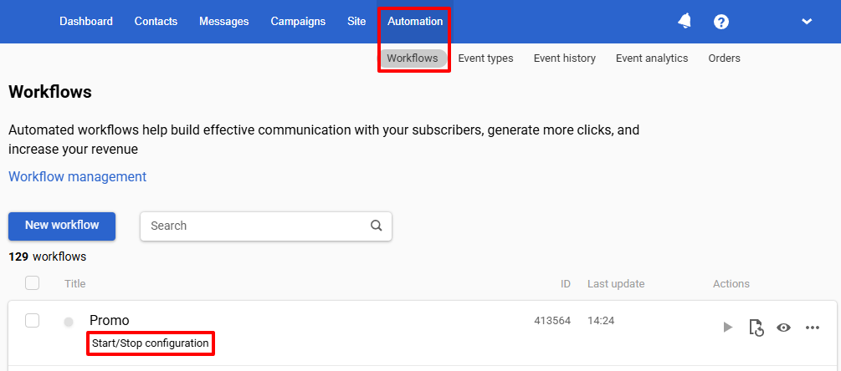Click the Promo workflow status dot
This screenshot has width=841, height=371.
tap(69, 322)
